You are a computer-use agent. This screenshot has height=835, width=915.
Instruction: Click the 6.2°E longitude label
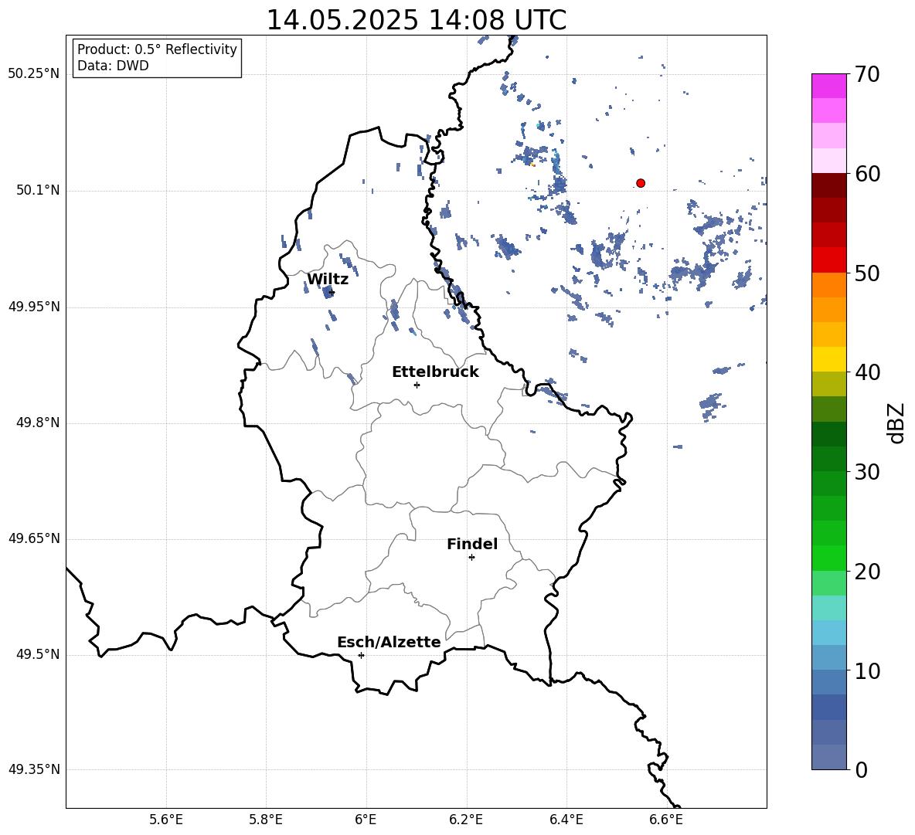466,820
